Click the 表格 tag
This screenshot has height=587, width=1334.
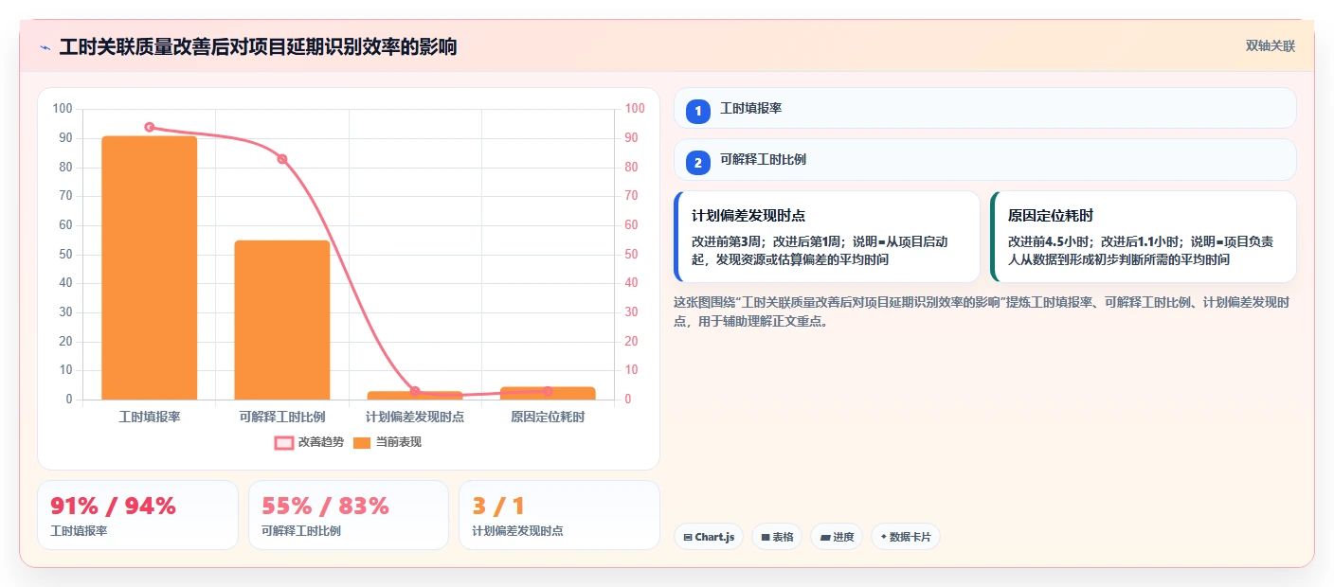pos(777,537)
